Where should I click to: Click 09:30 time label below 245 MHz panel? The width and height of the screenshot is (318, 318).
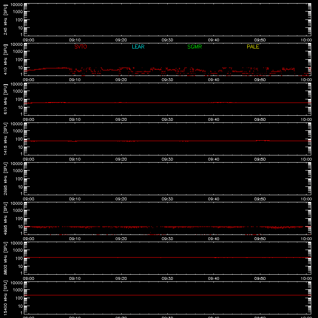click(x=167, y=40)
